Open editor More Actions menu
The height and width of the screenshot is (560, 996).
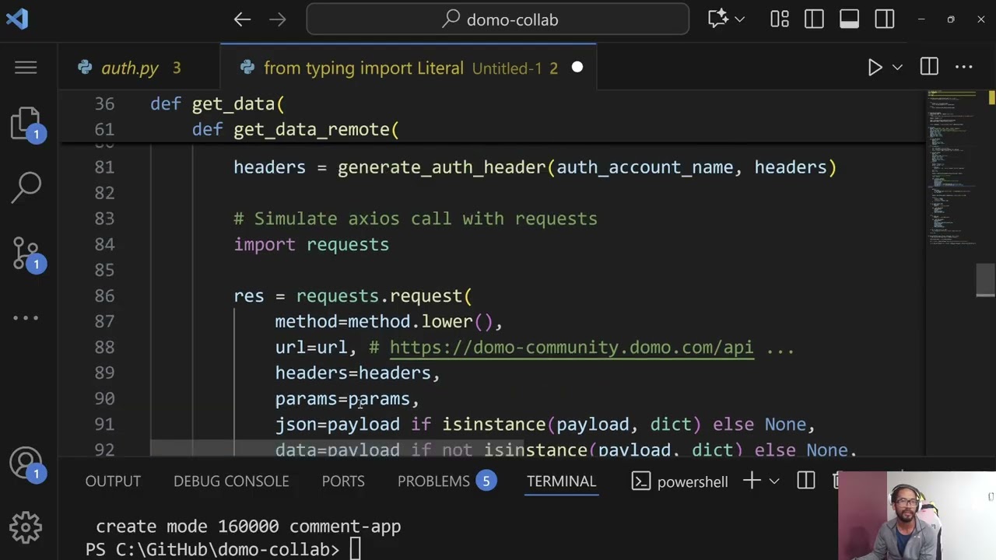point(964,68)
